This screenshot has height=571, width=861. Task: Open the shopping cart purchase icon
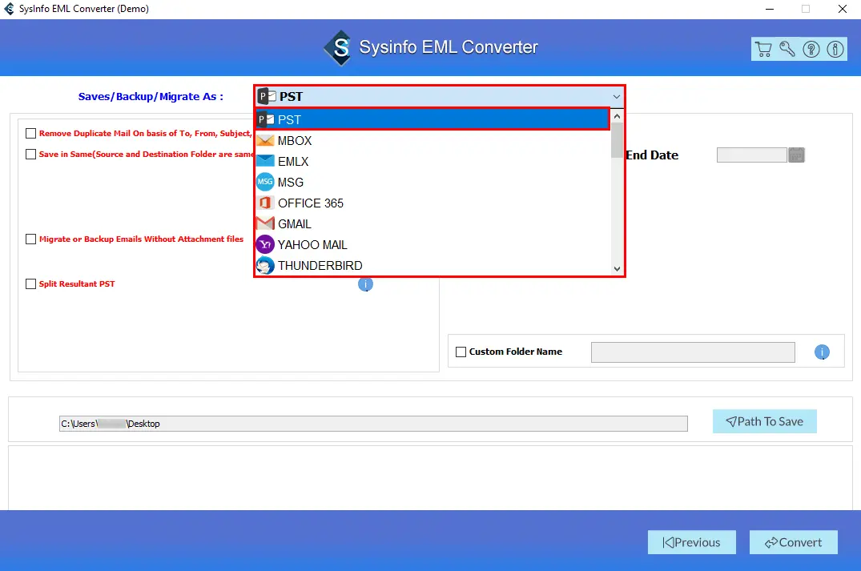[763, 50]
